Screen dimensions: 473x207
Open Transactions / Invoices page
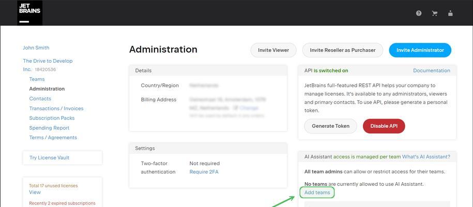(56, 108)
